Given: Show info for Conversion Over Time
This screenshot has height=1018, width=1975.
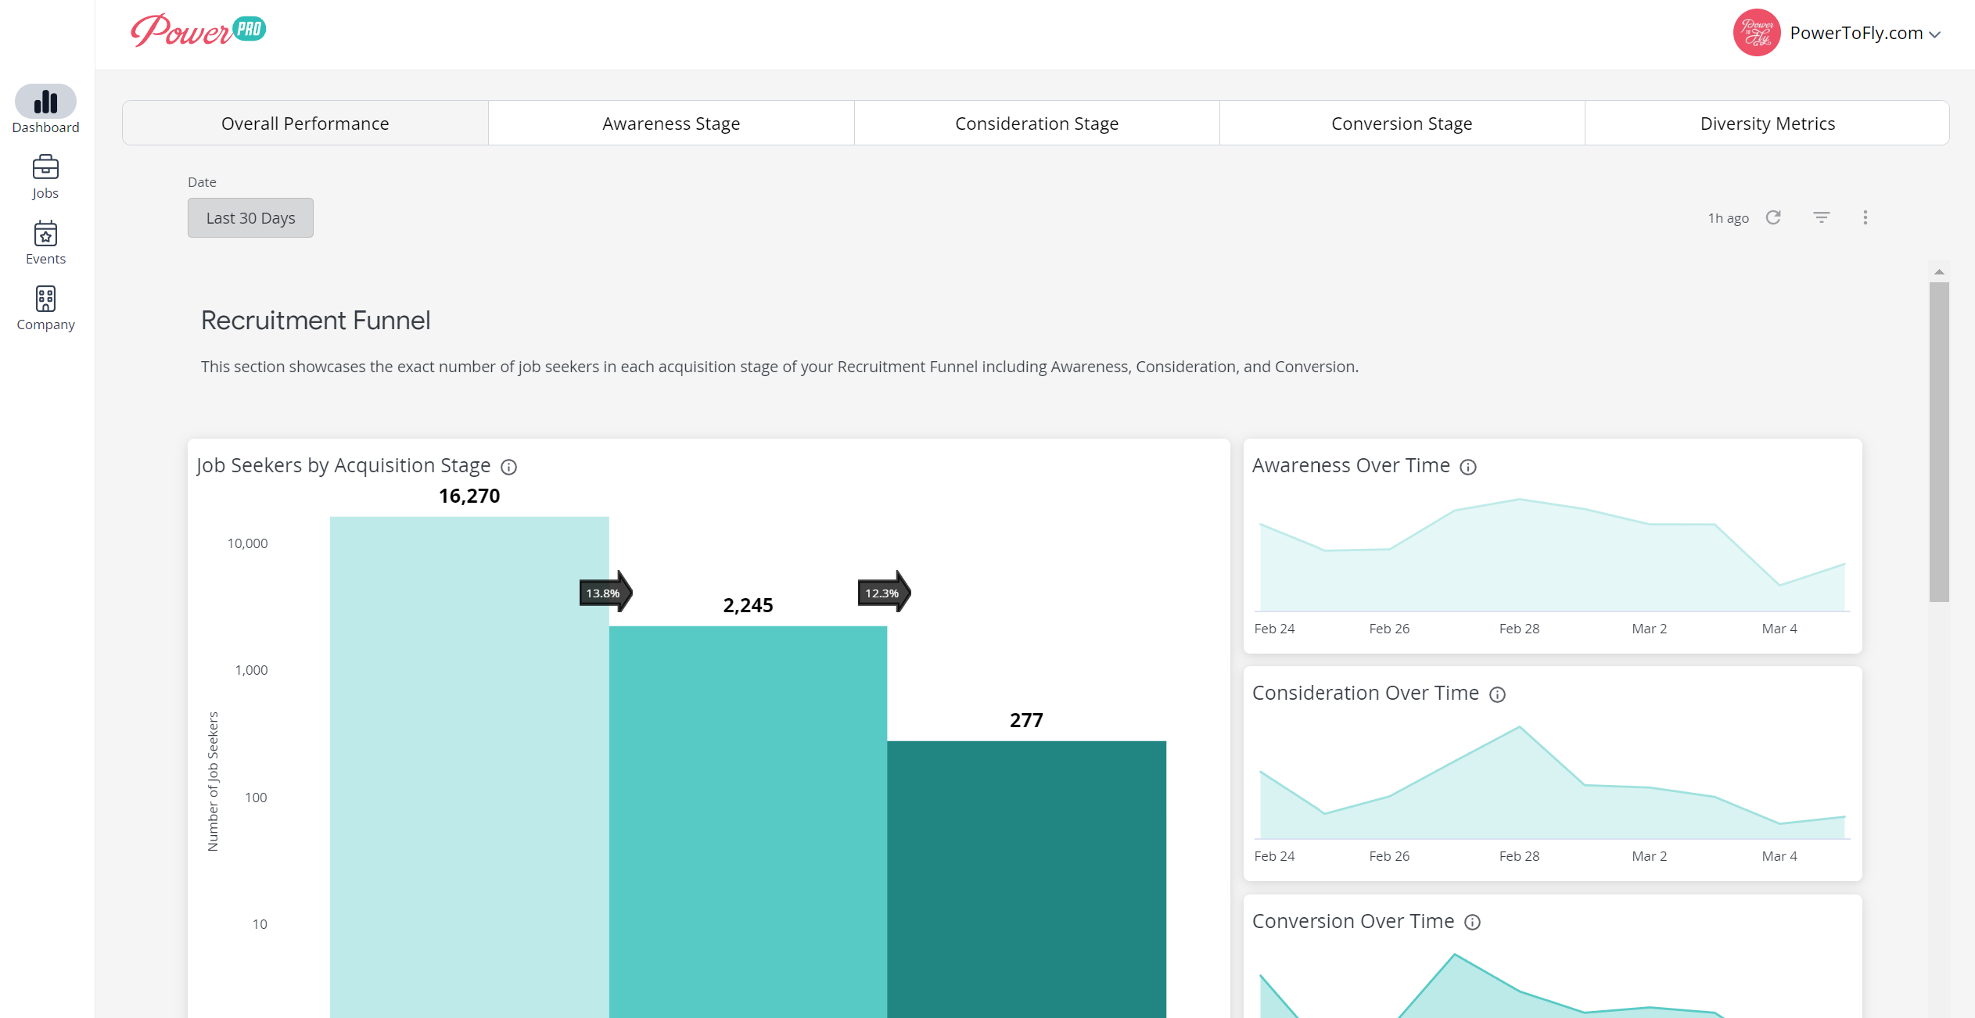Looking at the screenshot, I should click(1472, 922).
